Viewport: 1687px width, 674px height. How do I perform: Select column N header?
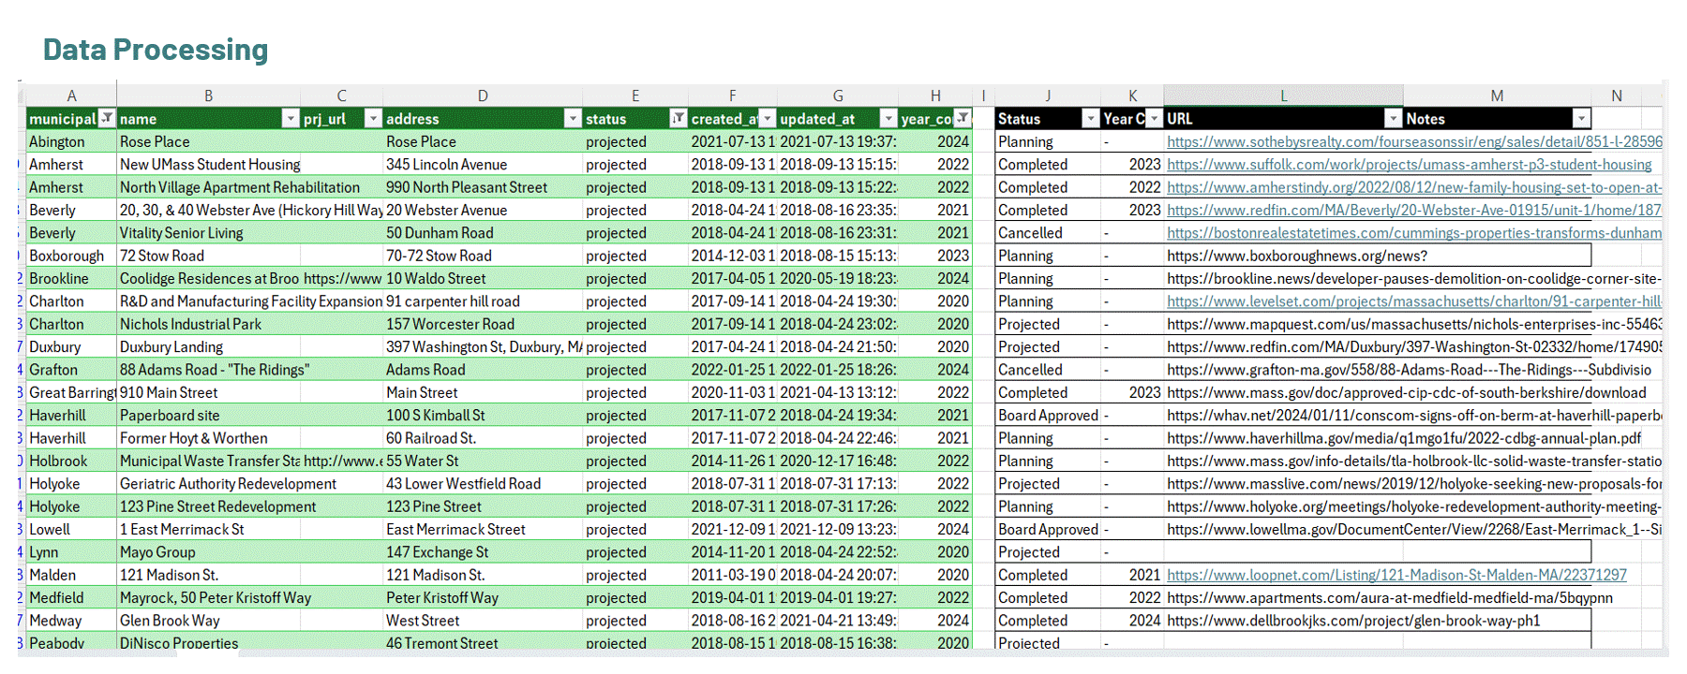point(1617,95)
